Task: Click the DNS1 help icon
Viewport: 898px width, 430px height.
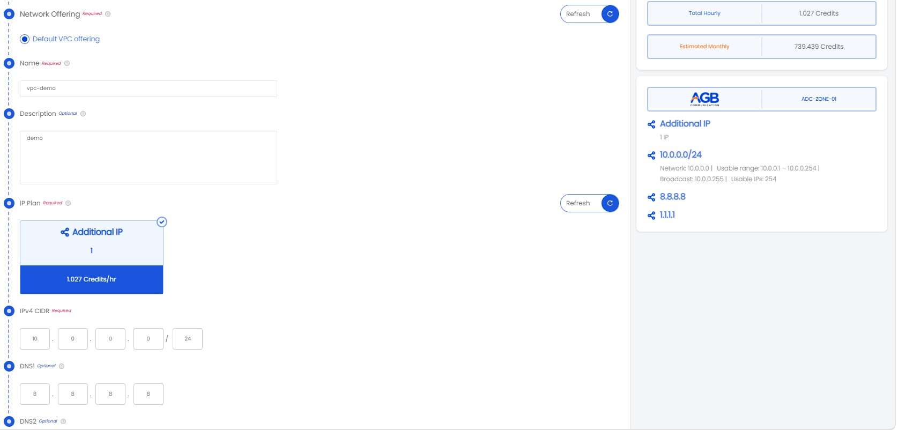Action: coord(62,366)
